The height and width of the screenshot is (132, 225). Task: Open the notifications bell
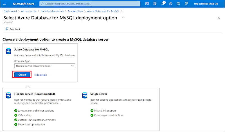(163, 4)
